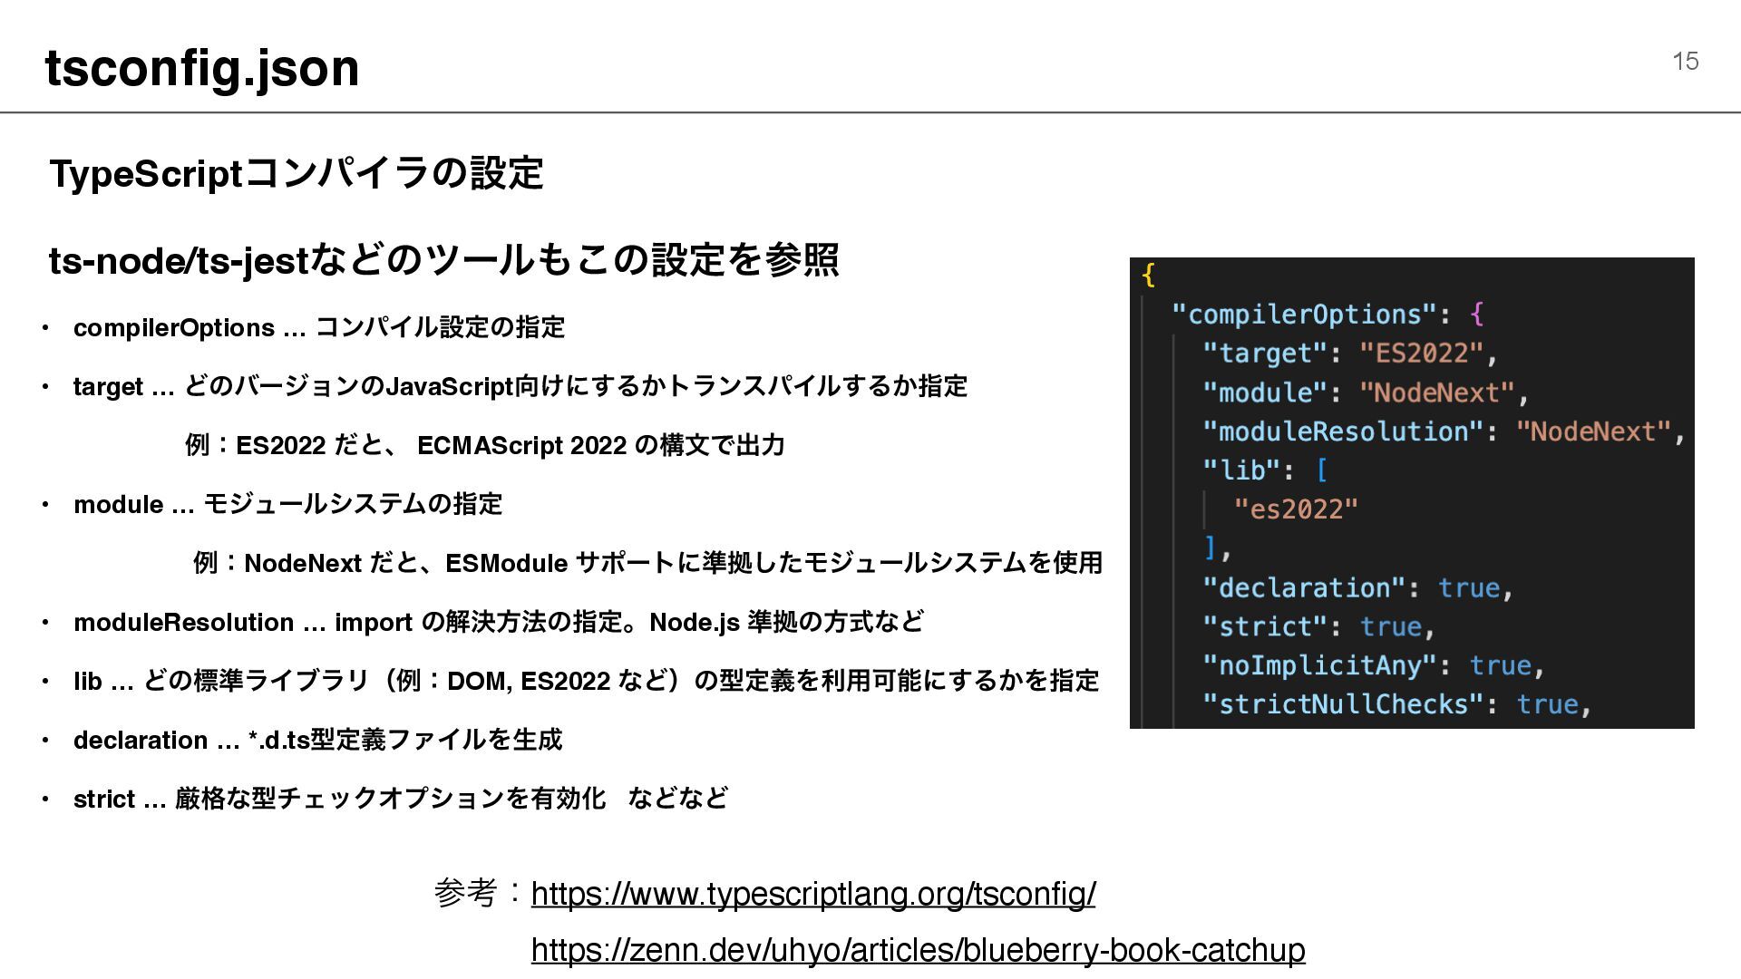Click the opening yellow brace in code
Screen dimensions: 1741x979
pos(1148,275)
